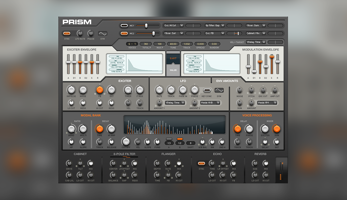Click the VALUE display reading 0.417
Viewport: 347px width, 200px height.
(173, 58)
